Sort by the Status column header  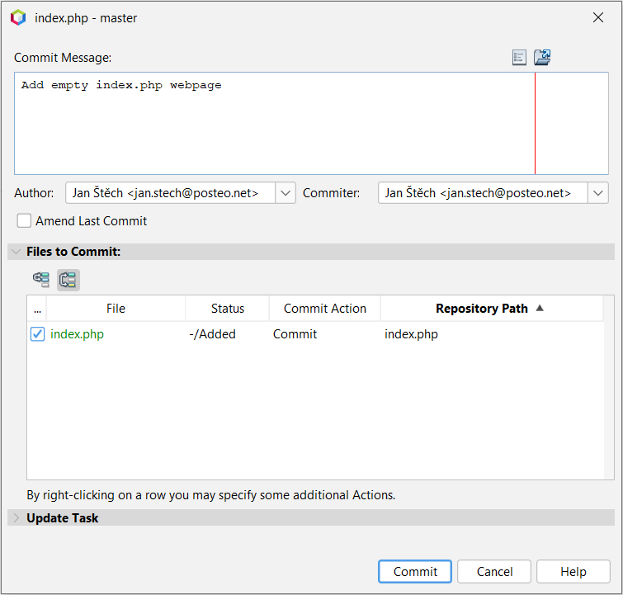pyautogui.click(x=228, y=309)
